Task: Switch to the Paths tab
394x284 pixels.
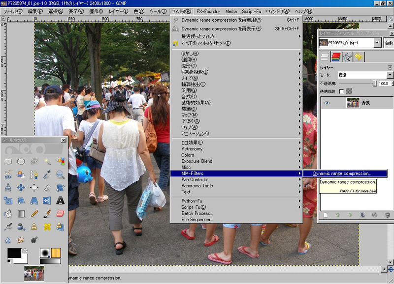Action: click(347, 57)
